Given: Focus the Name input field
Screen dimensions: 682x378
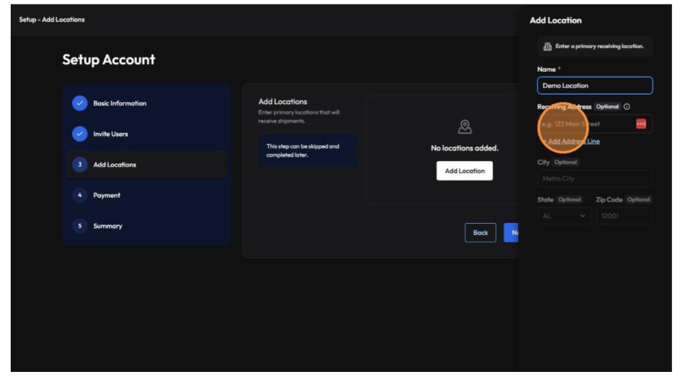Looking at the screenshot, I should point(595,86).
